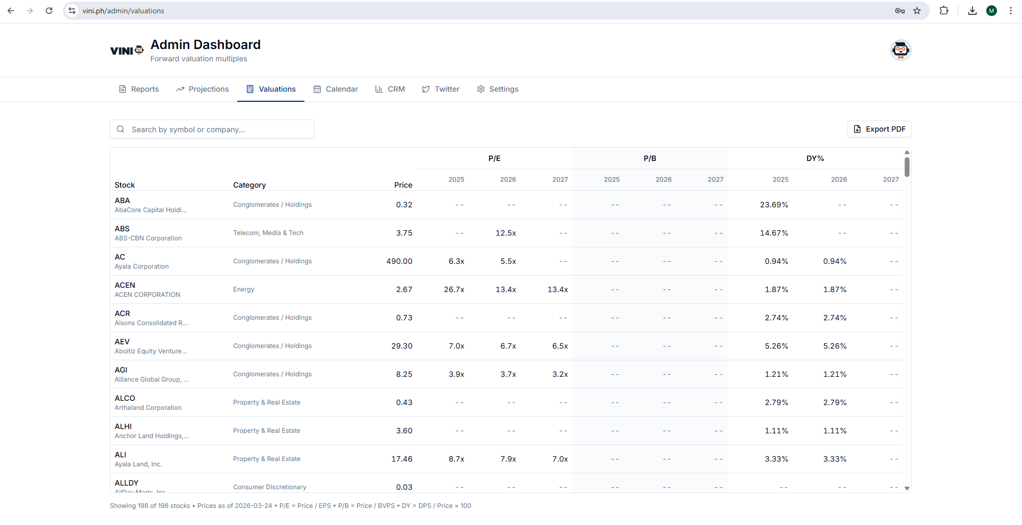Image resolution: width=1022 pixels, height=525 pixels.
Task: Select the Calendar tab
Action: [x=335, y=89]
